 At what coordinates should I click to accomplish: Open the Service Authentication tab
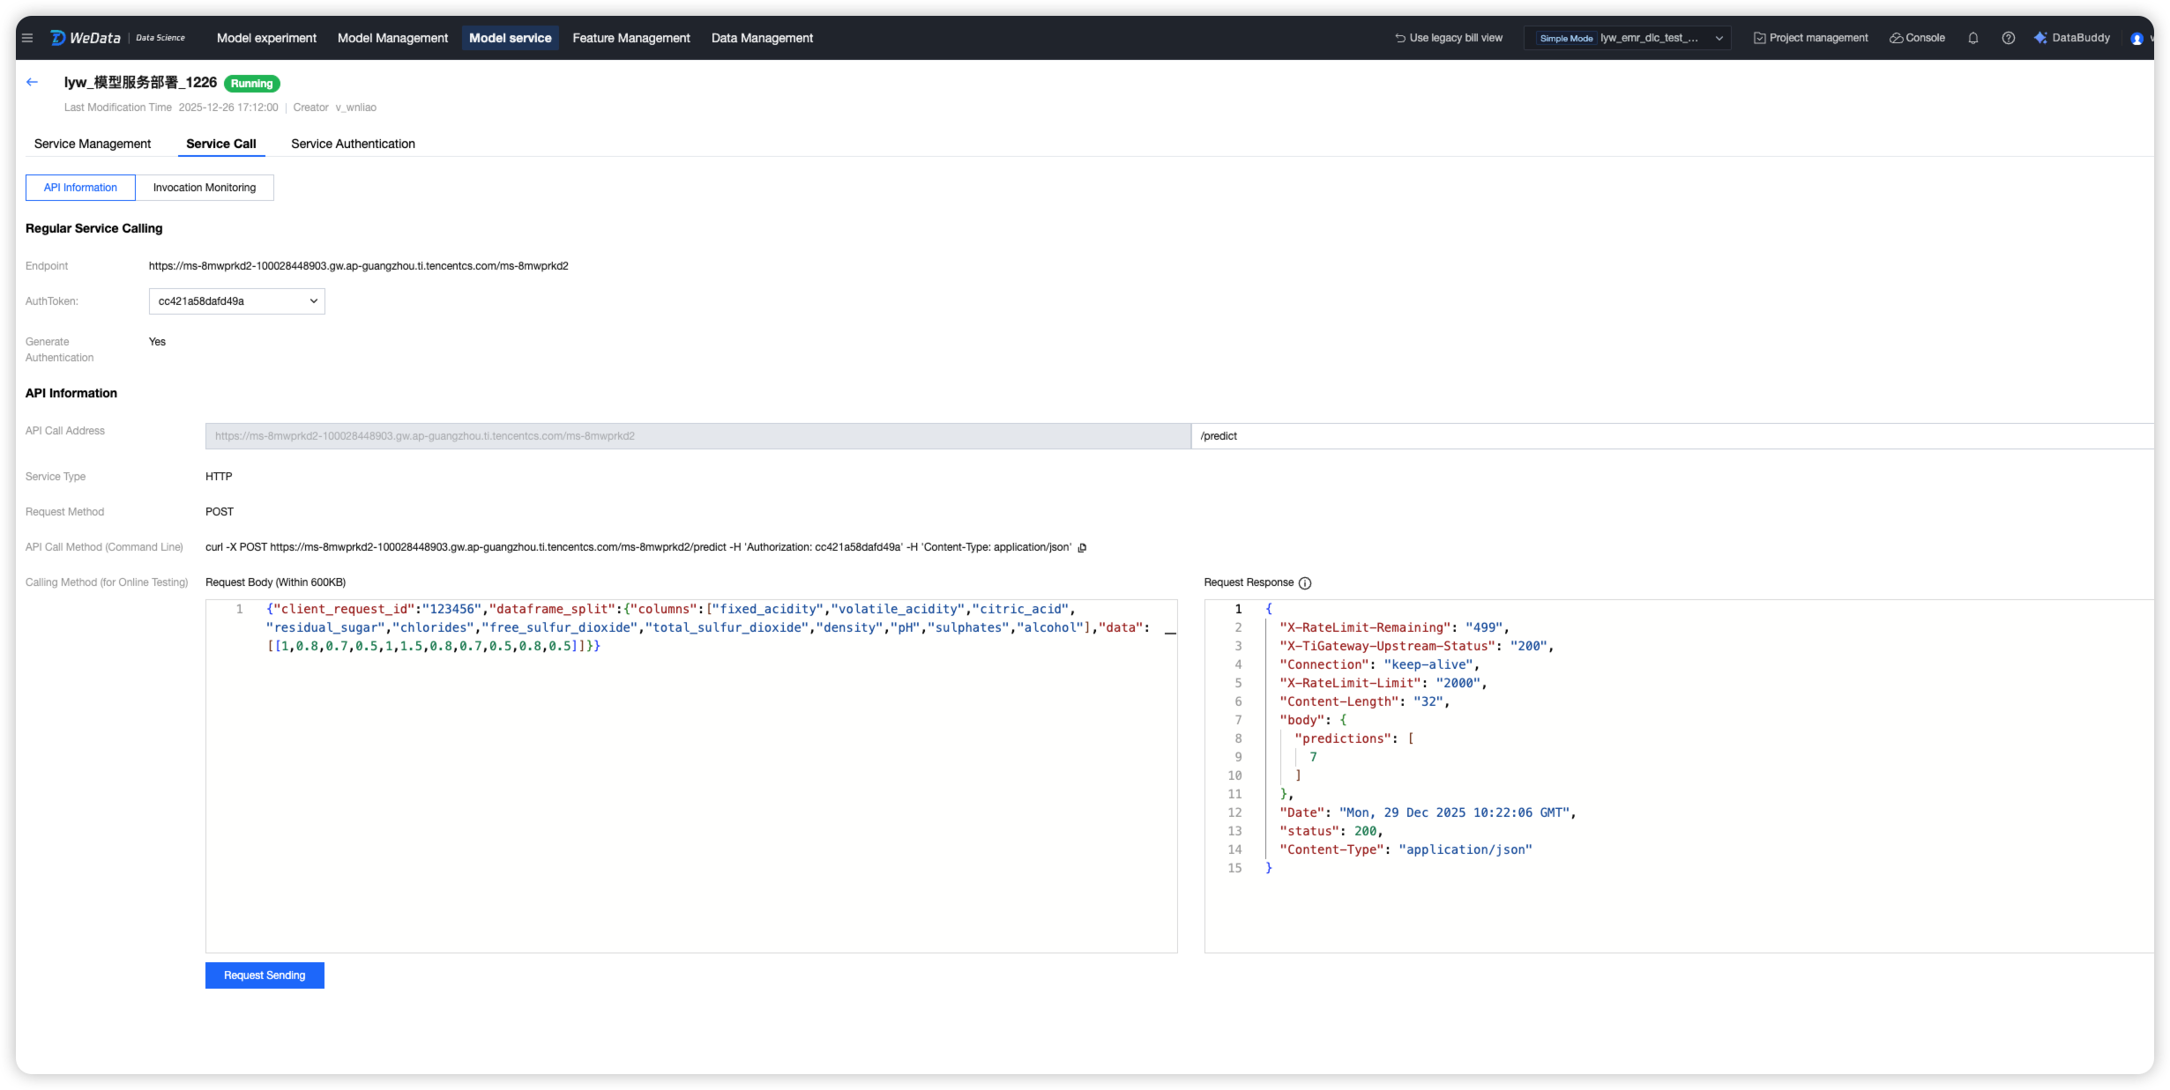pos(353,144)
